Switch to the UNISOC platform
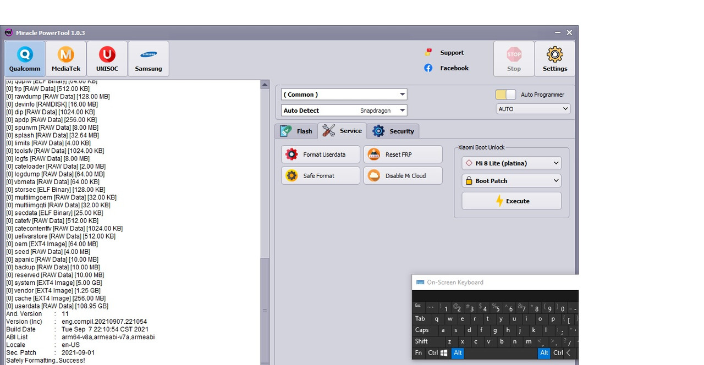The image size is (704, 365). pyautogui.click(x=107, y=59)
